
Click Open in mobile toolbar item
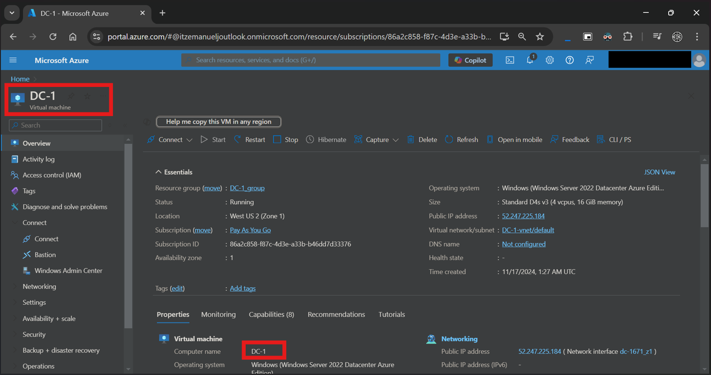(x=514, y=139)
